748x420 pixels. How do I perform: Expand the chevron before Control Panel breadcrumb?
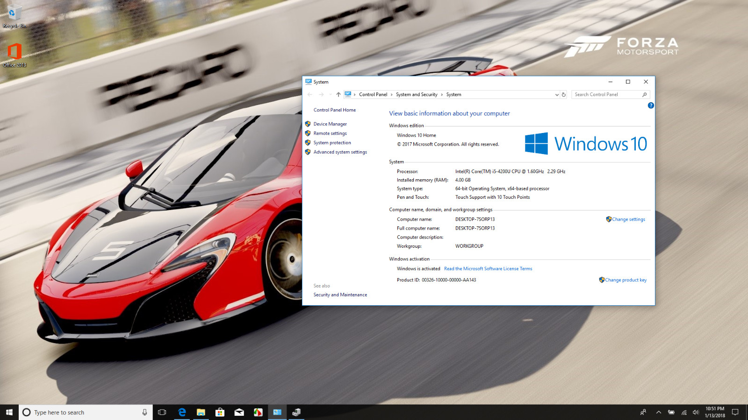point(355,94)
